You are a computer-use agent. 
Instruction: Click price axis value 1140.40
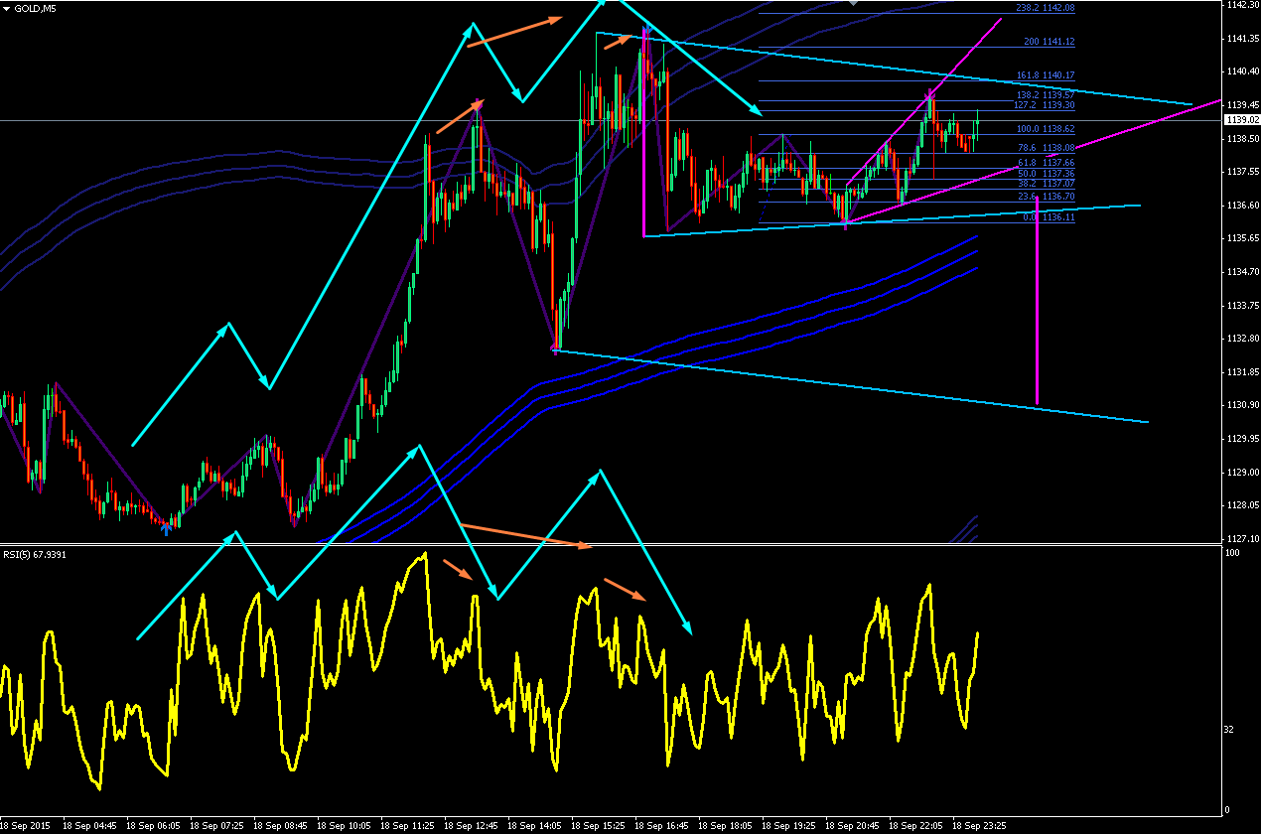(x=1241, y=71)
